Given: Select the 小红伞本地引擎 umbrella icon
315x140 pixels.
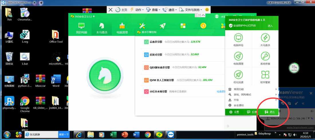Looking at the screenshot, I should (146, 92).
